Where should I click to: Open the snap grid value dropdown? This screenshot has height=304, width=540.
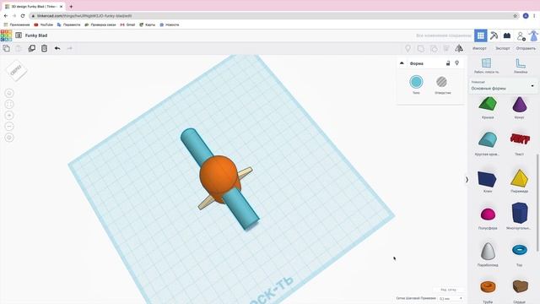coord(451,298)
